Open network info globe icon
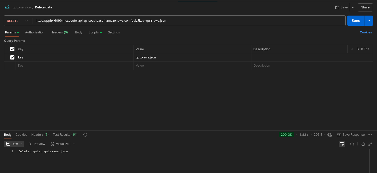377x173 pixels. click(330, 135)
